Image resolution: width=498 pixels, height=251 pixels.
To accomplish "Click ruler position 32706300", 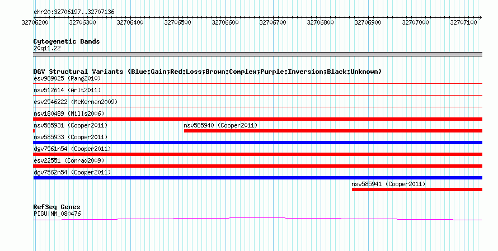I will coord(83,22).
